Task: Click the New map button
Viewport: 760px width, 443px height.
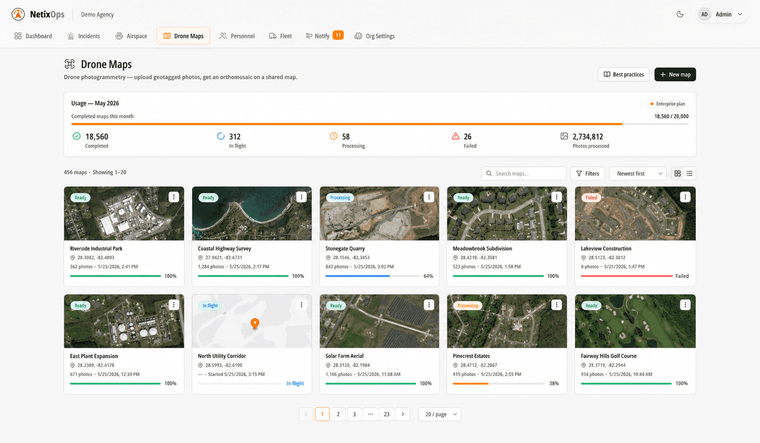Action: [675, 74]
